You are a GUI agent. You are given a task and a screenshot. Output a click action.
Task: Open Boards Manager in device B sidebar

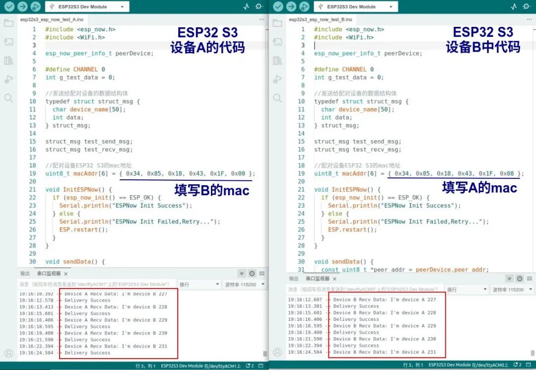[x=277, y=42]
